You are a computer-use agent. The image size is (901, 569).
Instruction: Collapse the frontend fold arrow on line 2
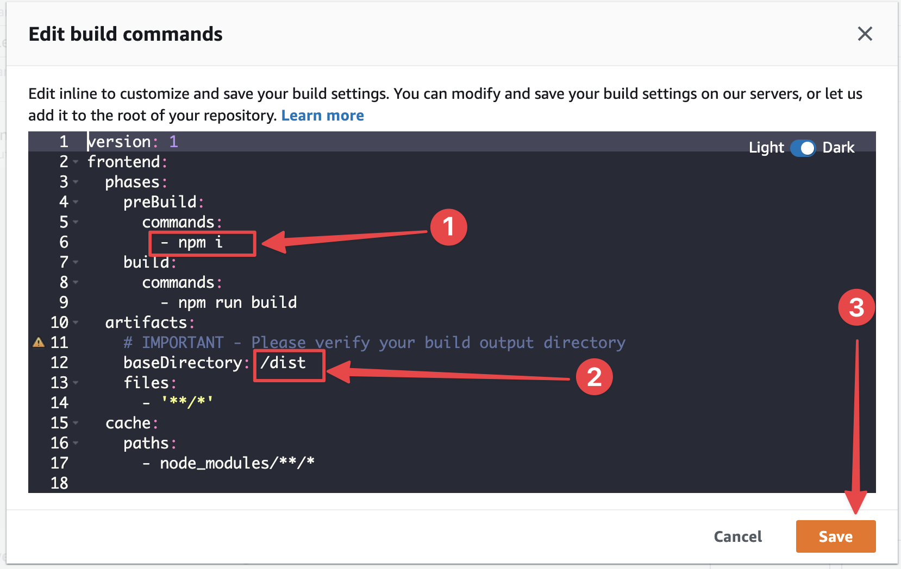click(76, 162)
